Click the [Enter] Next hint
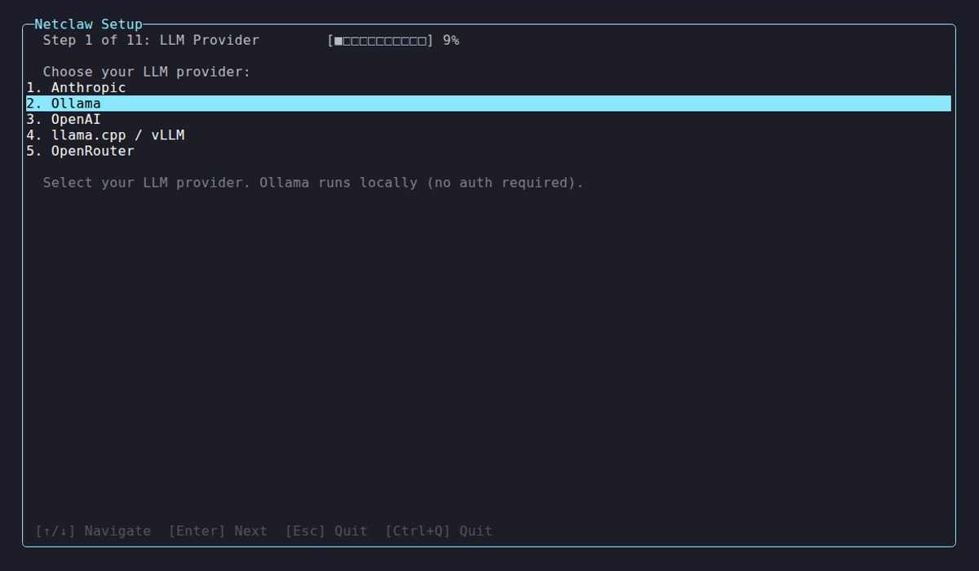The image size is (979, 571). (218, 531)
